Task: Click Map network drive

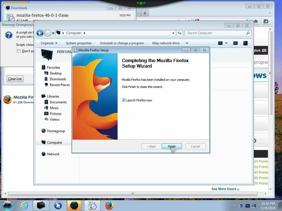Action: pyautogui.click(x=166, y=43)
